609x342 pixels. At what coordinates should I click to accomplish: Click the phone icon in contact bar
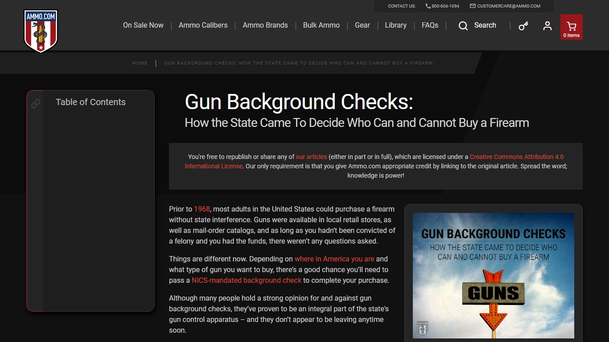pos(428,6)
